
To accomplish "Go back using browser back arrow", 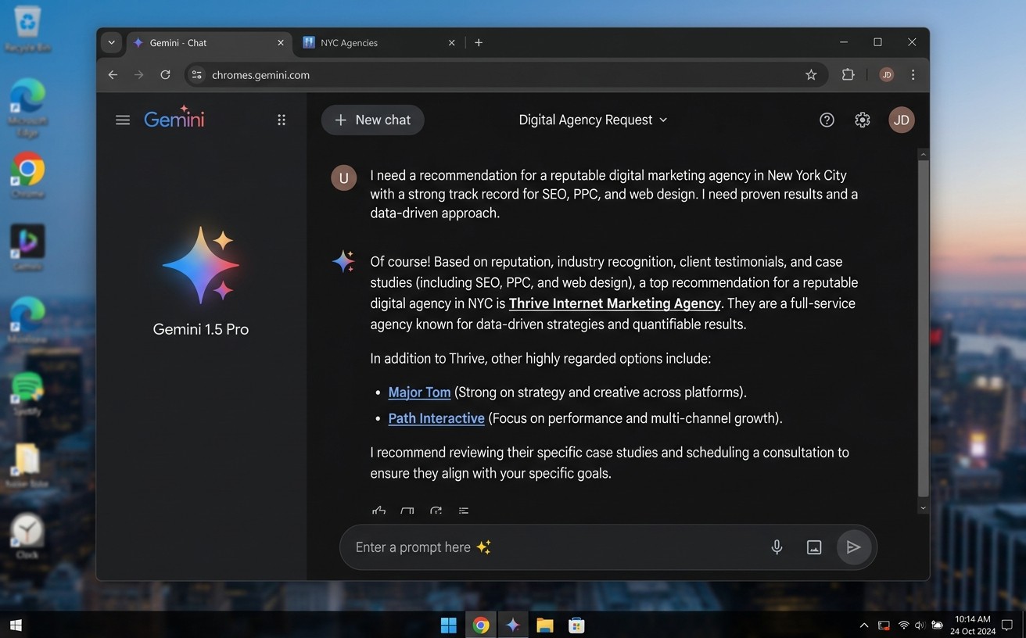I will [113, 75].
